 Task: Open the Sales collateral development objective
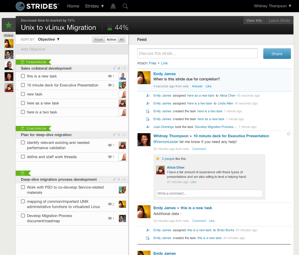tap(46, 68)
